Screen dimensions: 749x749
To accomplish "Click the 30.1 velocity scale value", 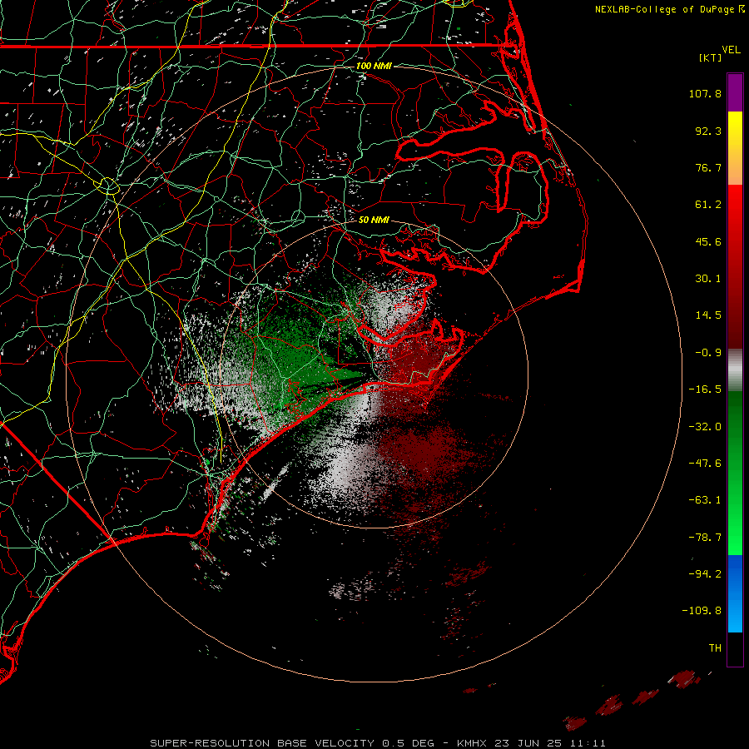I will click(708, 279).
